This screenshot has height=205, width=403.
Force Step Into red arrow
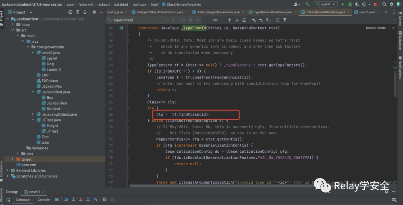point(81,199)
